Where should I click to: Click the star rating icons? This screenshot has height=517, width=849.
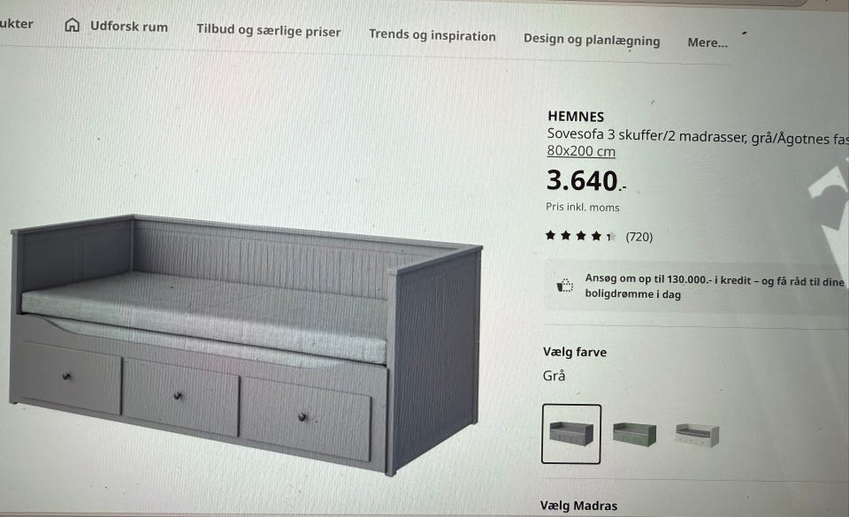(580, 235)
